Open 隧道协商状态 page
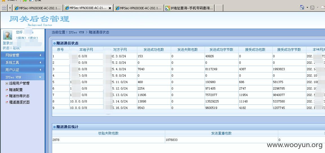This screenshot has width=325, height=153. (19, 96)
